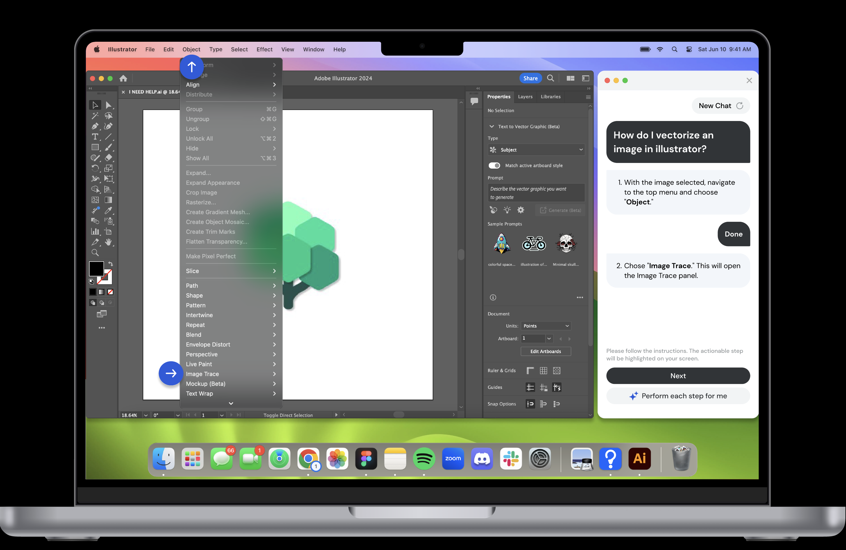This screenshot has width=846, height=550.
Task: Open the Units Points dropdown
Action: [546, 326]
